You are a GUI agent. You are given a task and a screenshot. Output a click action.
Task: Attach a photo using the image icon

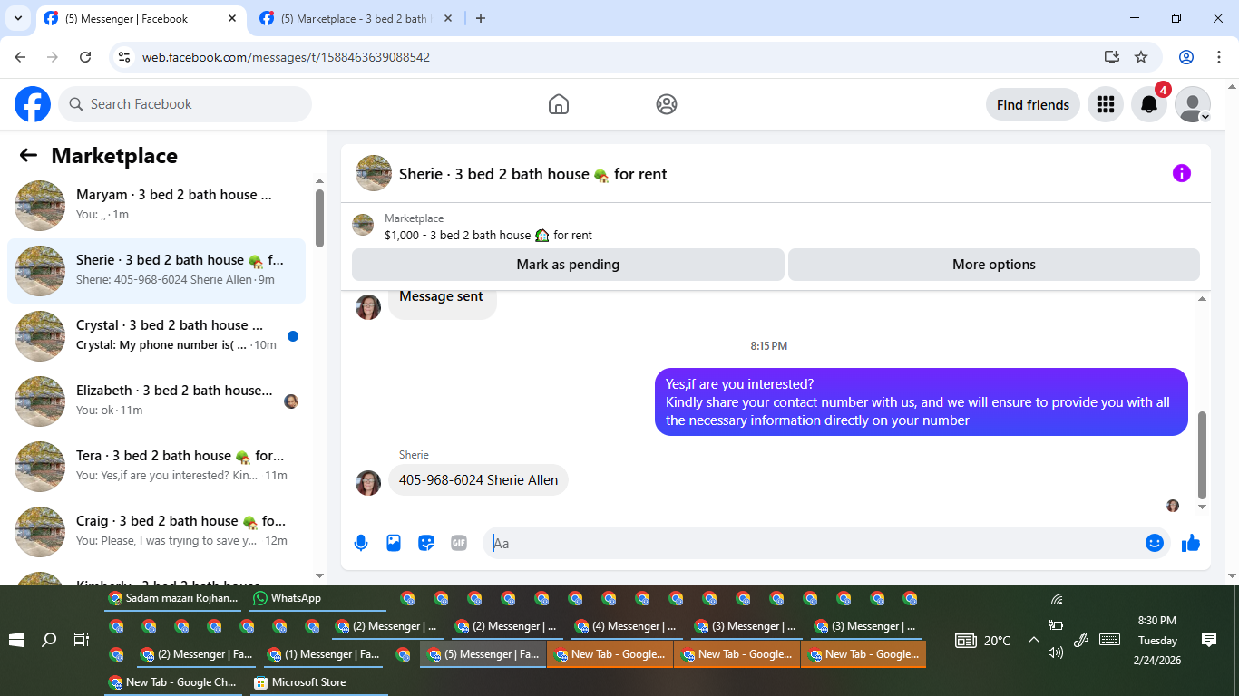click(x=394, y=543)
